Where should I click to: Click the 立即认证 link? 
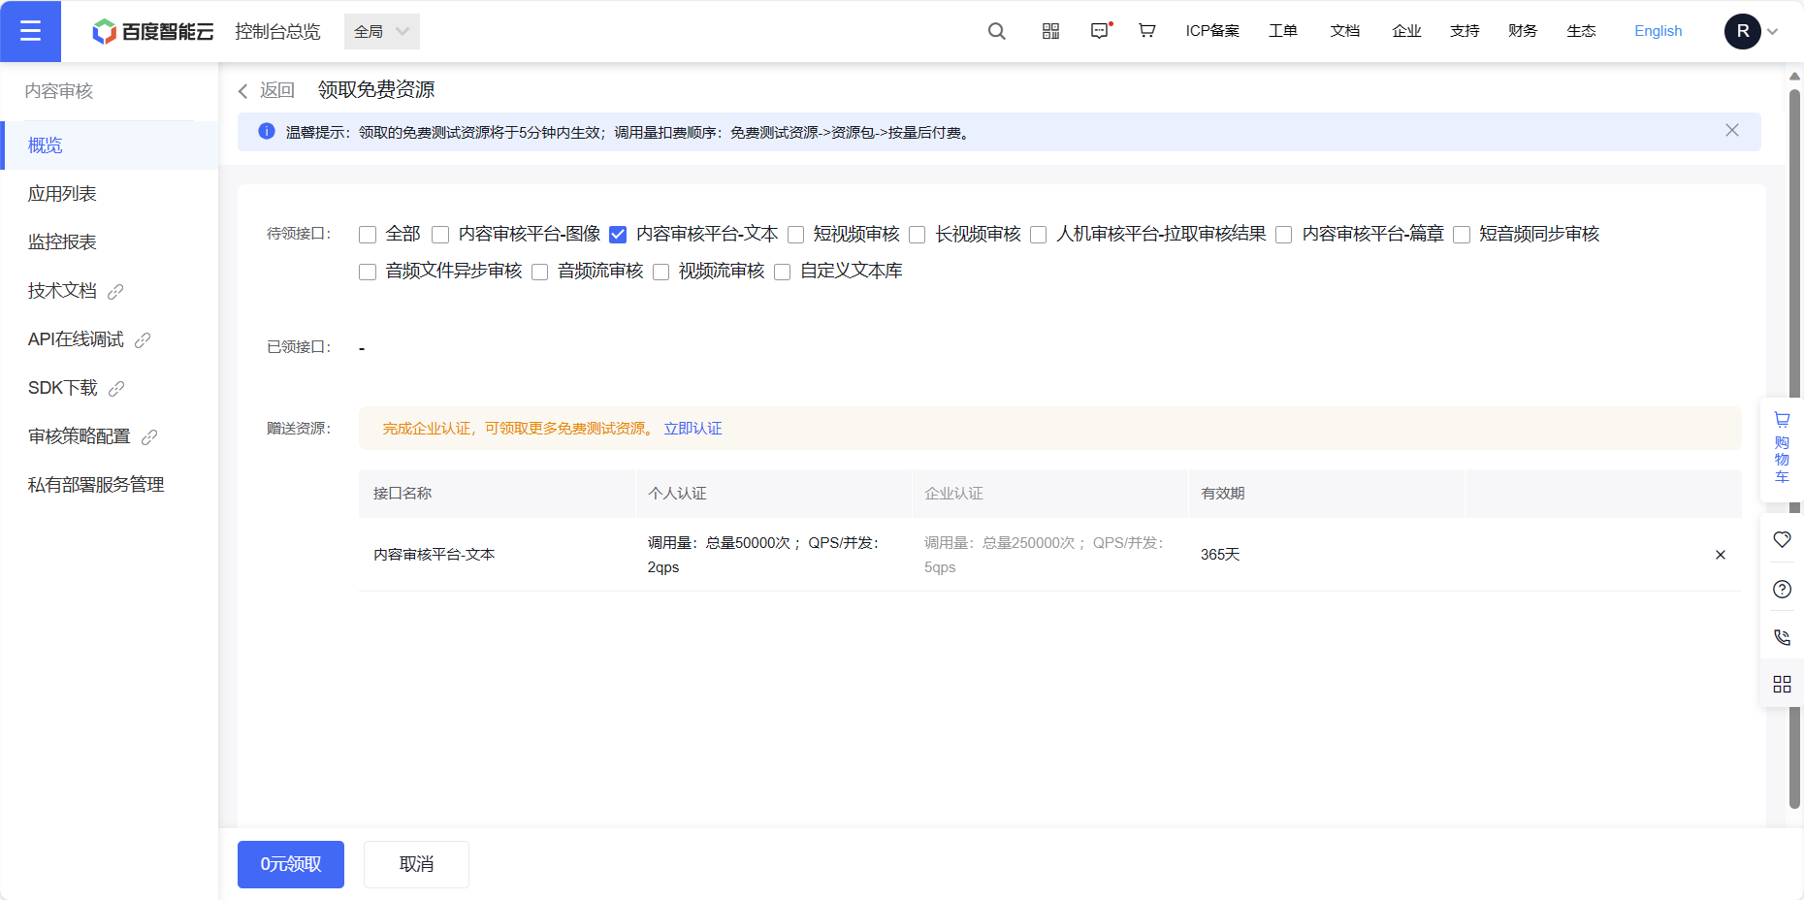click(693, 429)
